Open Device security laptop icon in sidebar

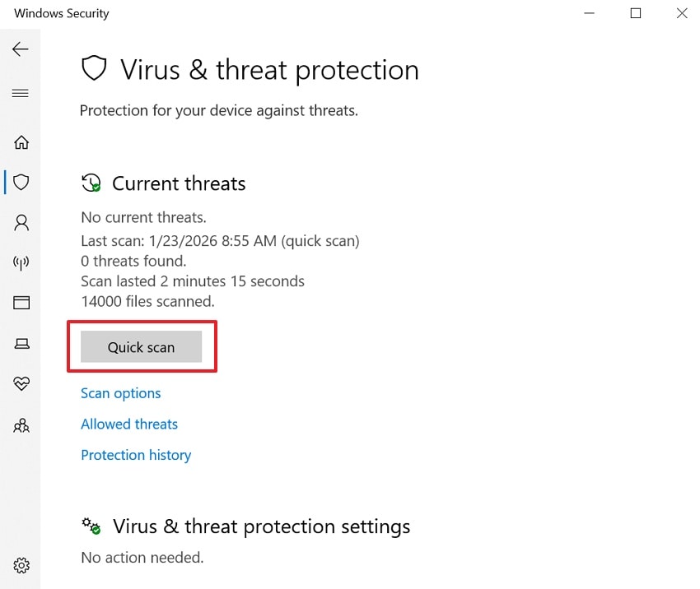coord(21,343)
